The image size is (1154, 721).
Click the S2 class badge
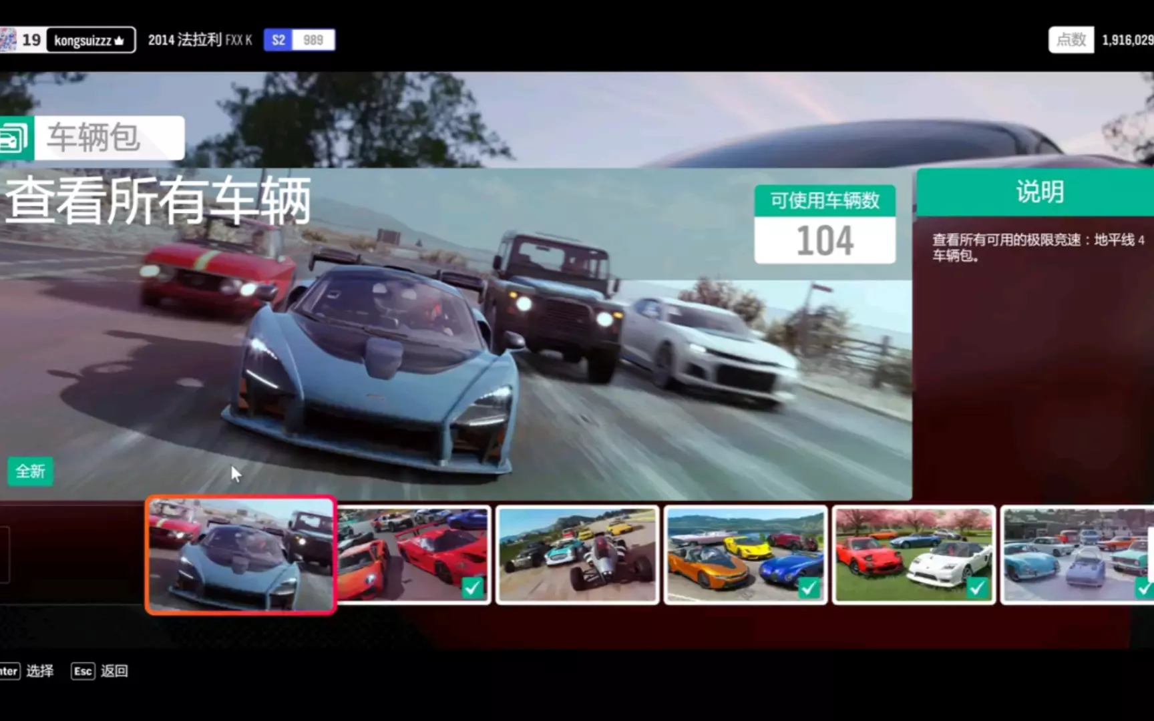click(x=278, y=40)
